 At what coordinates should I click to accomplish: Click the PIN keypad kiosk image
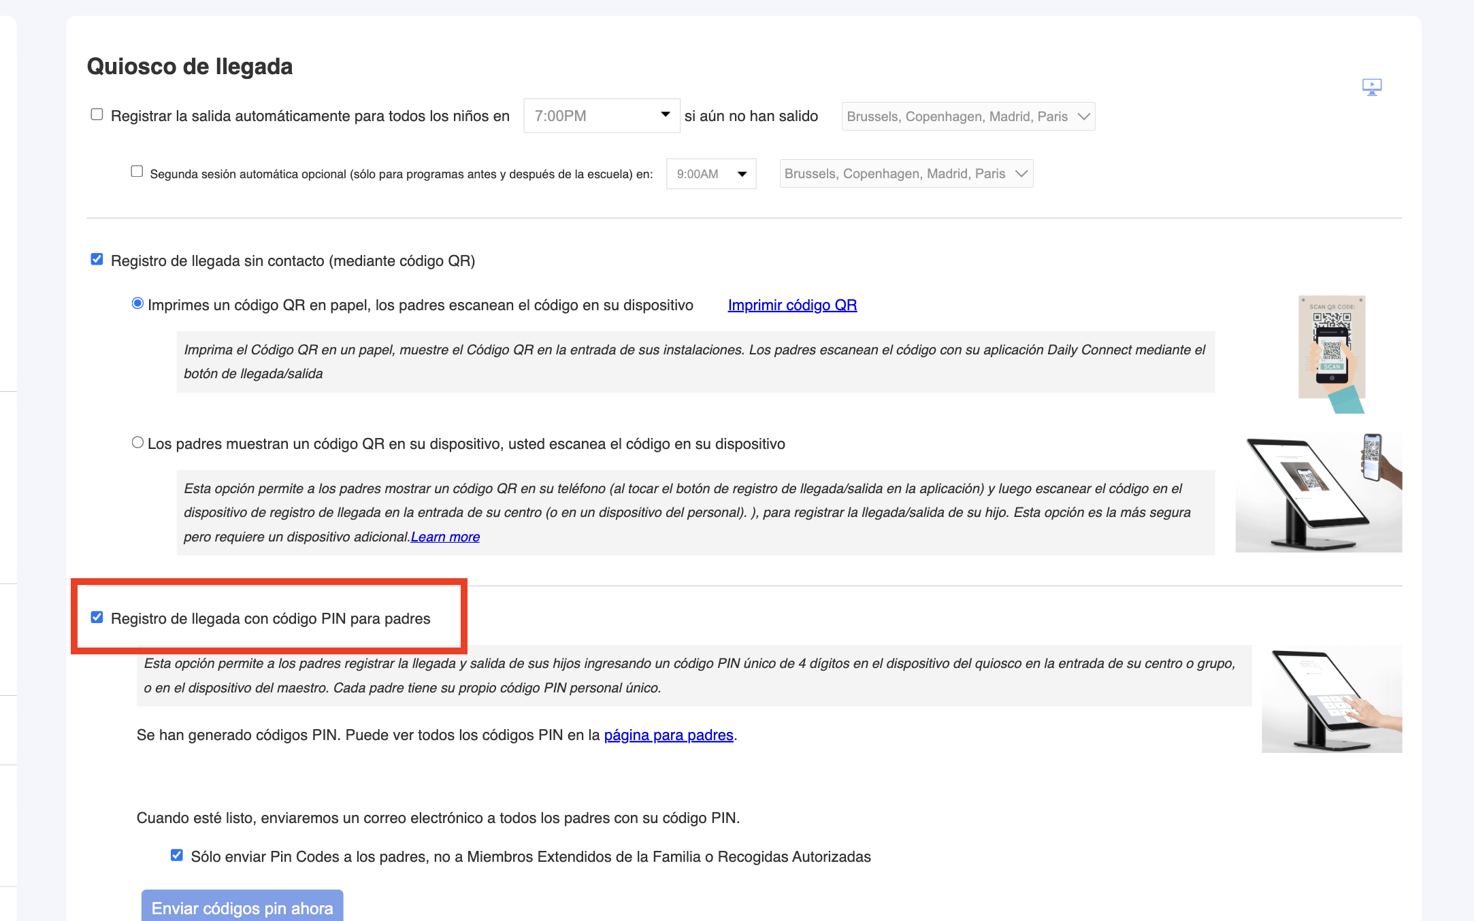point(1331,699)
